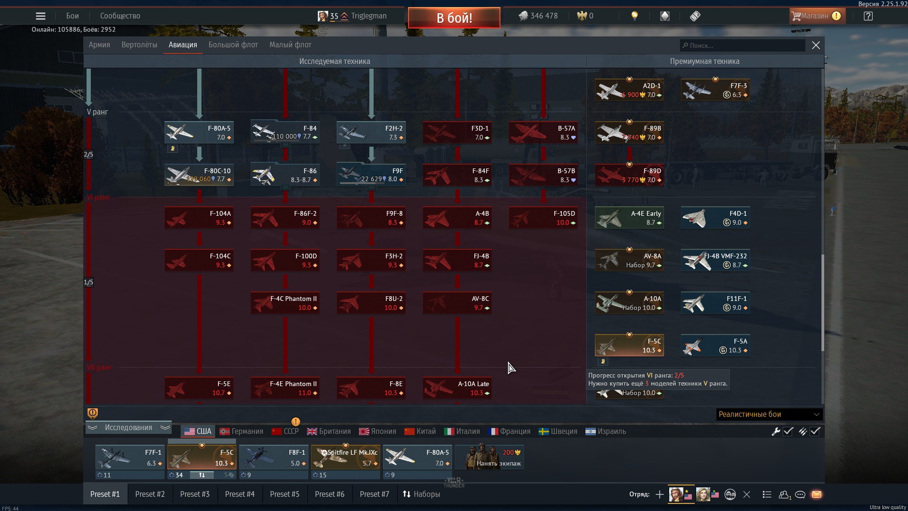Click the second squad member avatar
908x511 pixels.
point(703,494)
